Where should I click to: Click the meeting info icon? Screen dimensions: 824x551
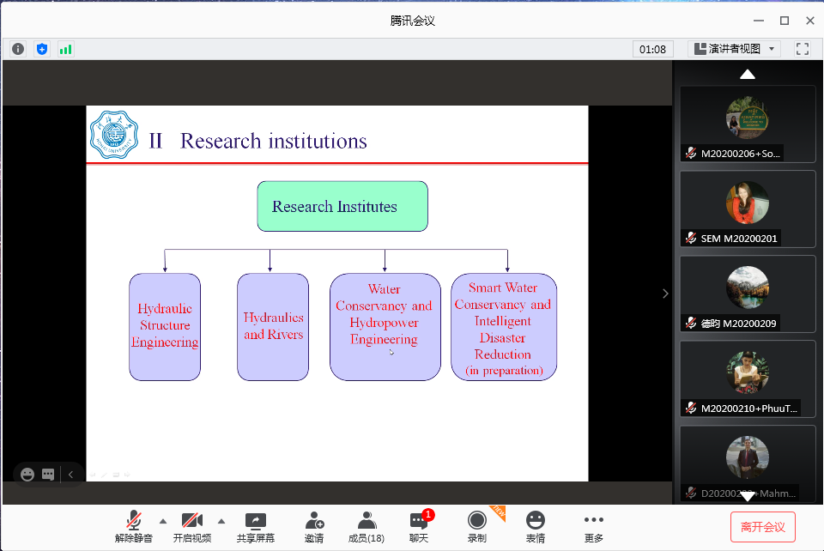pyautogui.click(x=17, y=49)
